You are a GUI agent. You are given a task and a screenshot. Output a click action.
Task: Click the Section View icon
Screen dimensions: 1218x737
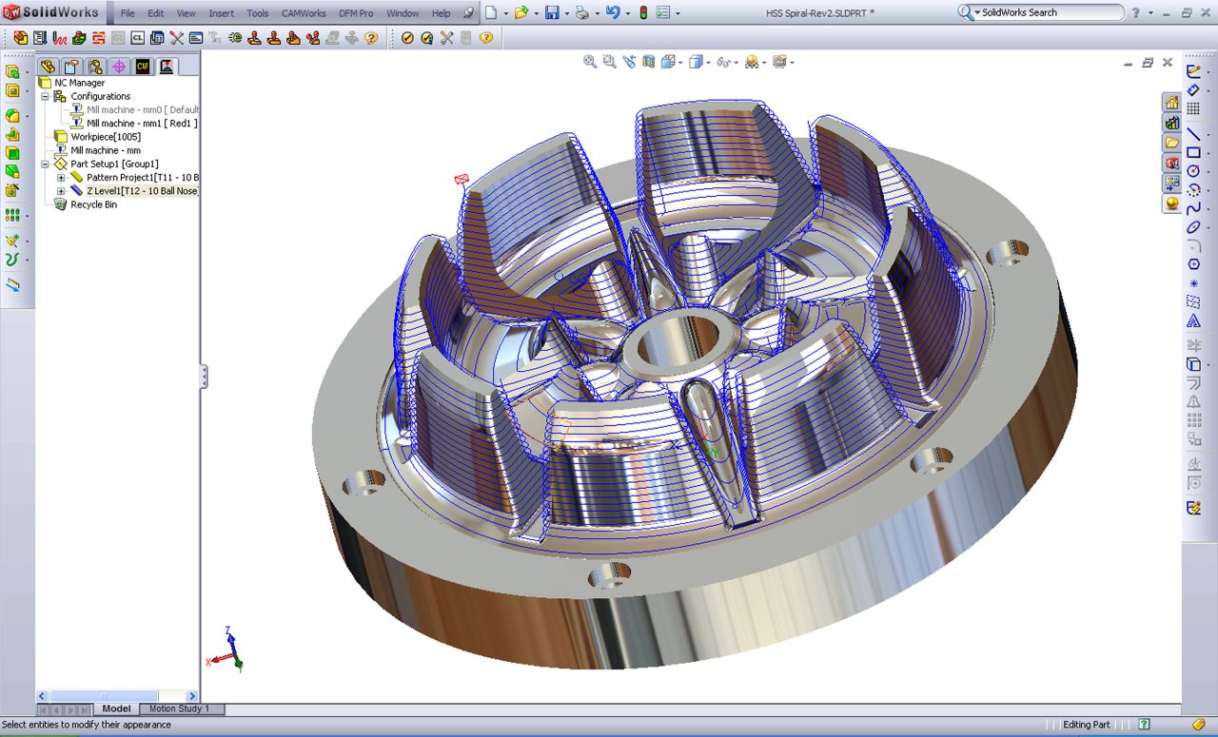pos(649,62)
